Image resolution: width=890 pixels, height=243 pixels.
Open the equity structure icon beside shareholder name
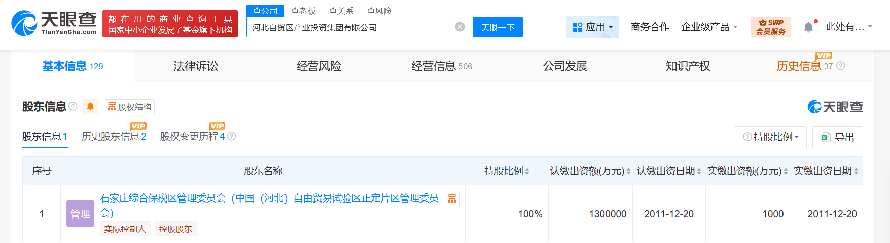[452, 198]
